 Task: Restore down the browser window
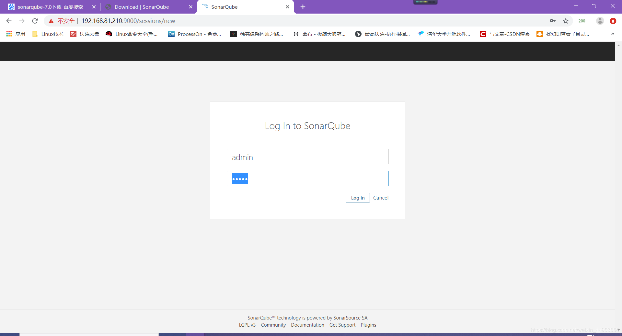tap(594, 6)
